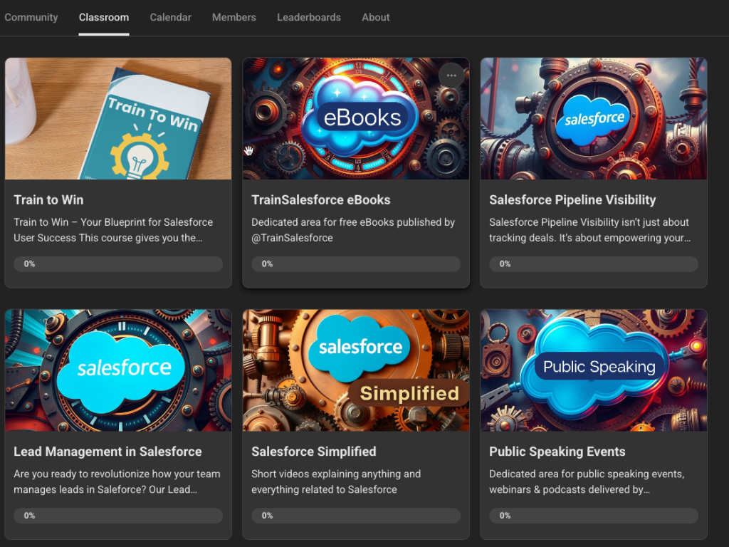Click the Public Speaking cover image
Image resolution: width=729 pixels, height=547 pixels.
pyautogui.click(x=594, y=370)
